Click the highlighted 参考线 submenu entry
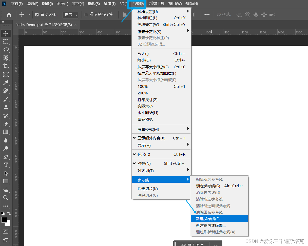The height and width of the screenshot is (246, 308). [x=162, y=180]
